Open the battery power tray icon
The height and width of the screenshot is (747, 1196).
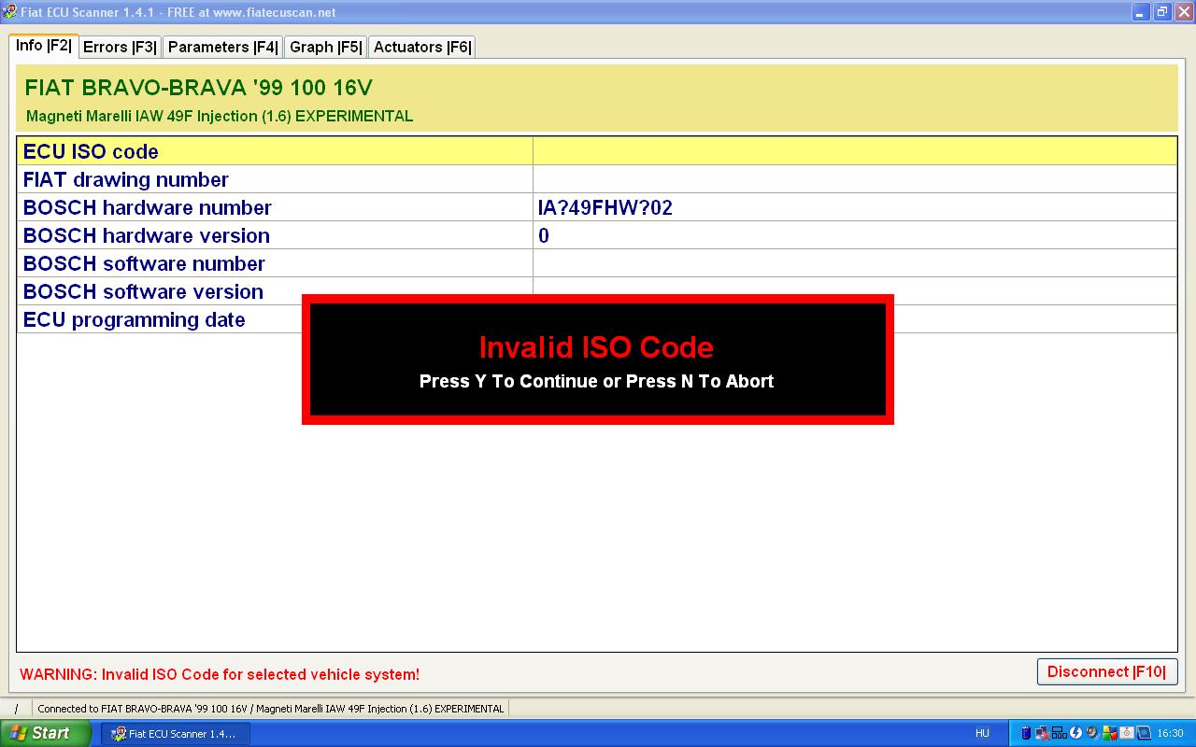[1026, 734]
